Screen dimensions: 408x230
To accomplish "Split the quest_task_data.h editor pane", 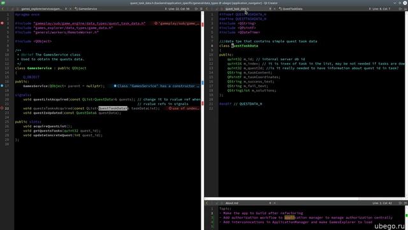I will 400,9.
